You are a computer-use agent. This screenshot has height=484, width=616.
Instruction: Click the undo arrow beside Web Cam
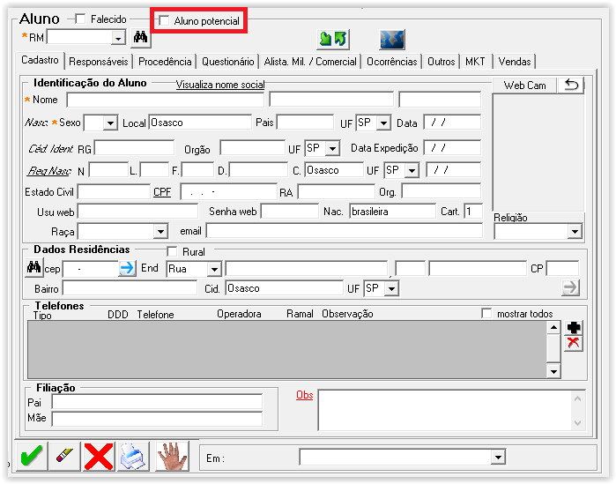[x=571, y=85]
